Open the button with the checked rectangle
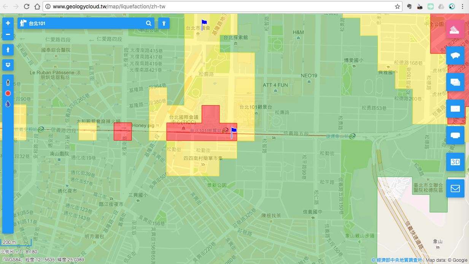Viewport: 469px width, 264px height. [x=455, y=109]
